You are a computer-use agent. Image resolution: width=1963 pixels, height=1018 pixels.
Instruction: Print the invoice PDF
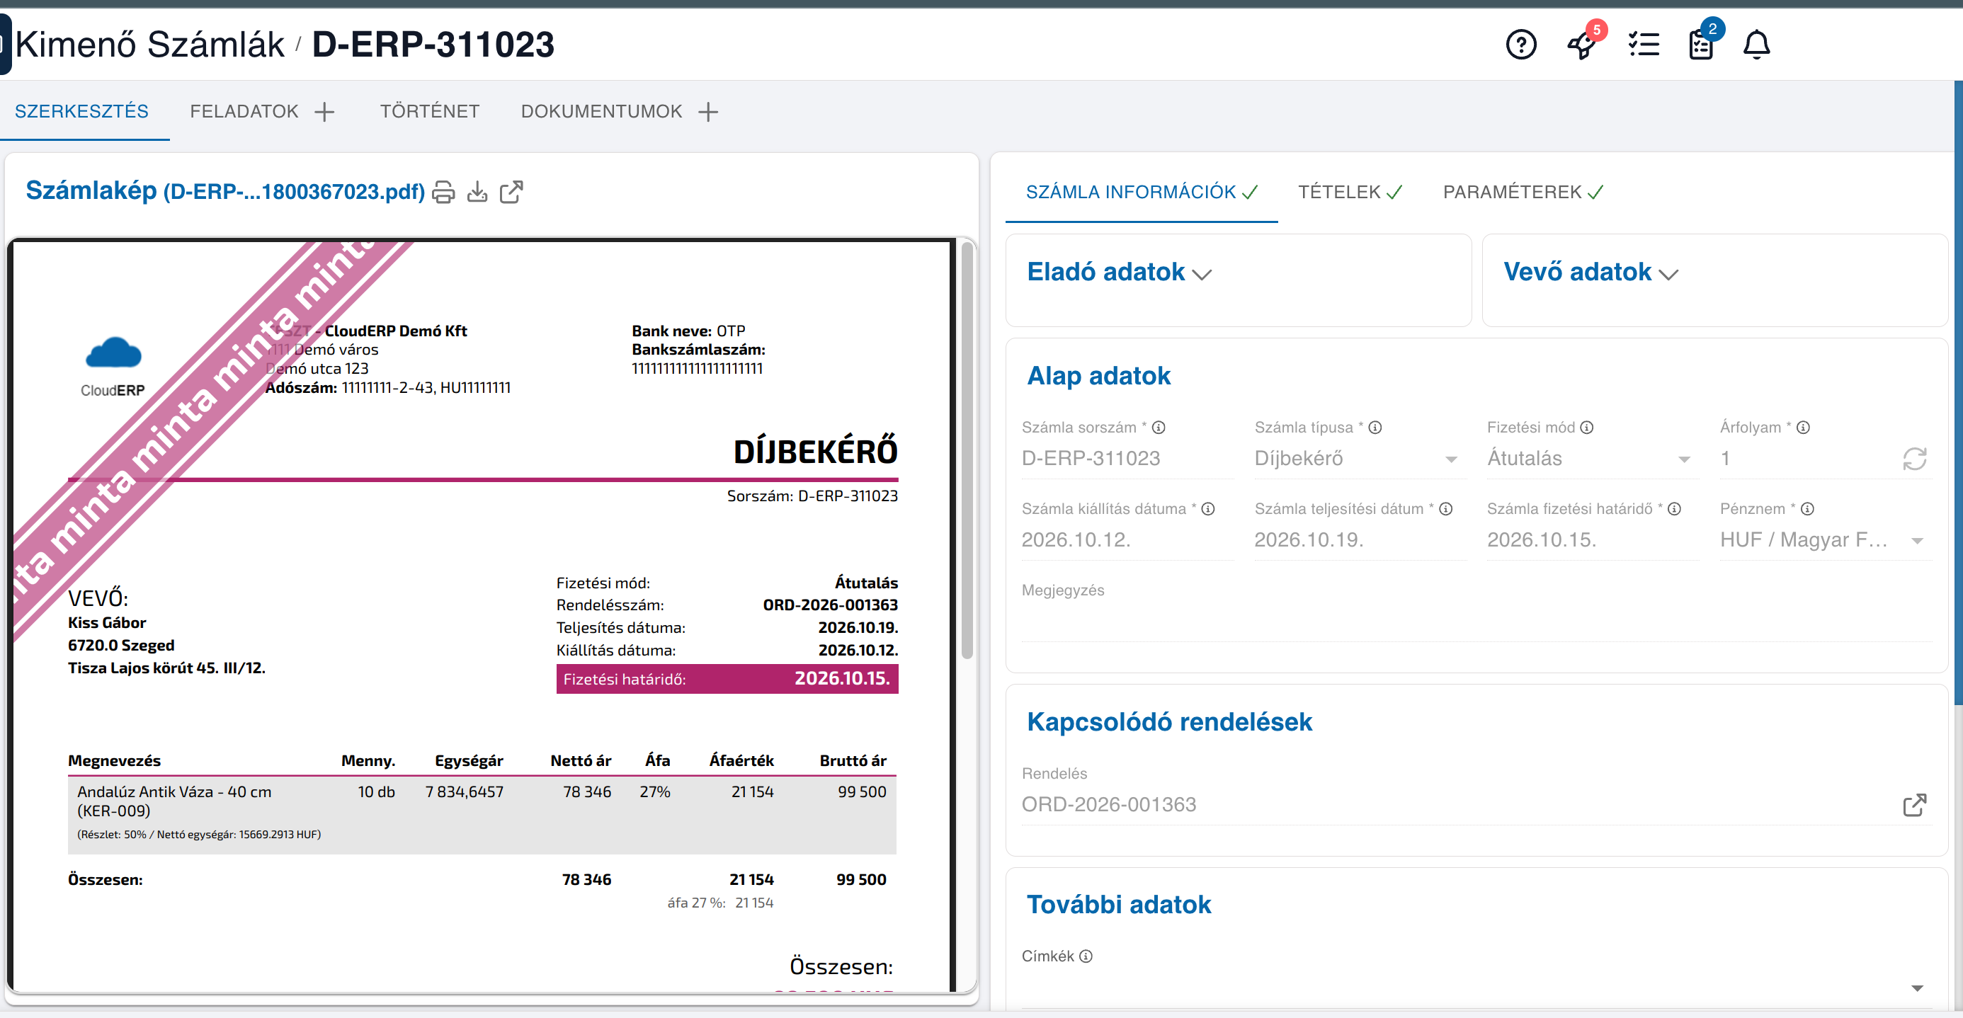443,192
